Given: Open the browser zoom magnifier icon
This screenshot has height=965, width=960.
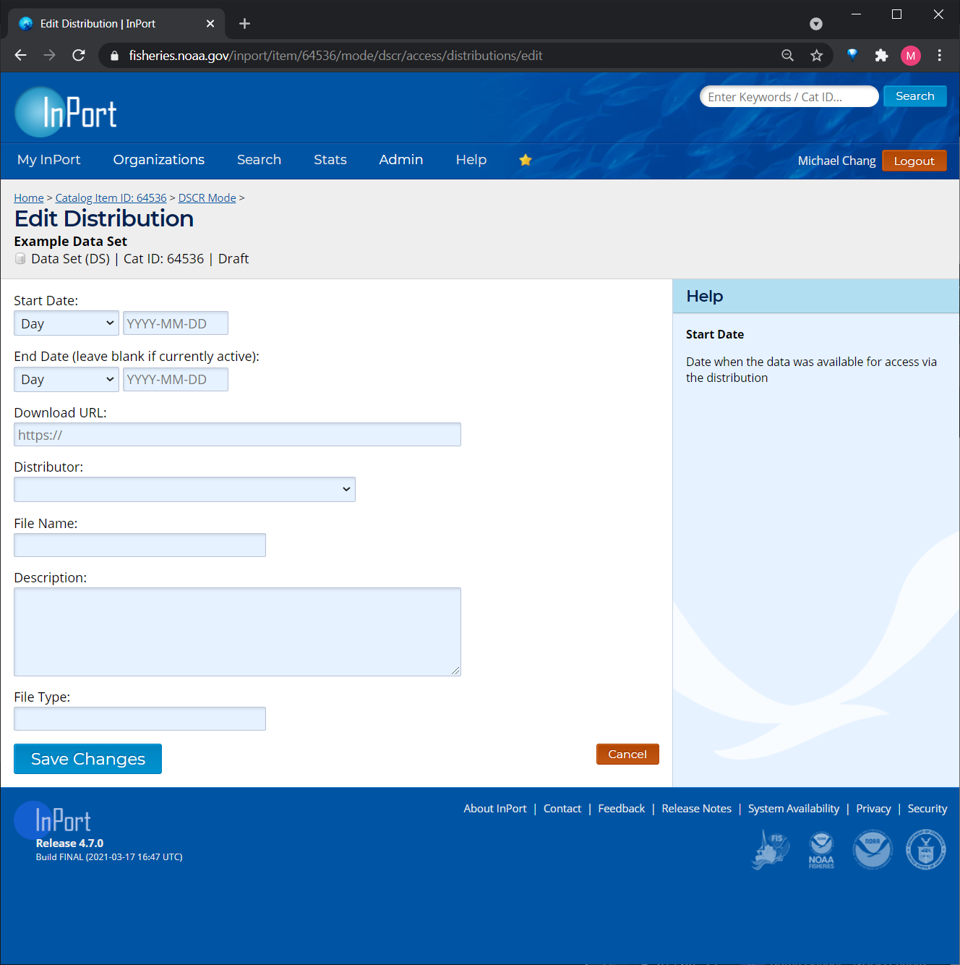Looking at the screenshot, I should (788, 56).
